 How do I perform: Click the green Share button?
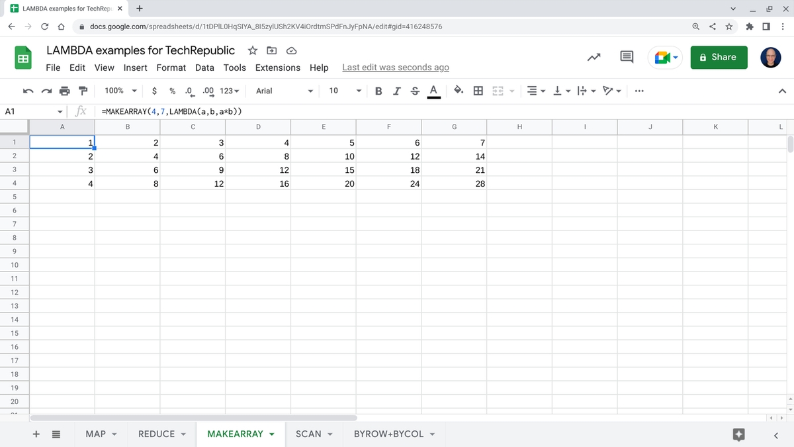(718, 57)
